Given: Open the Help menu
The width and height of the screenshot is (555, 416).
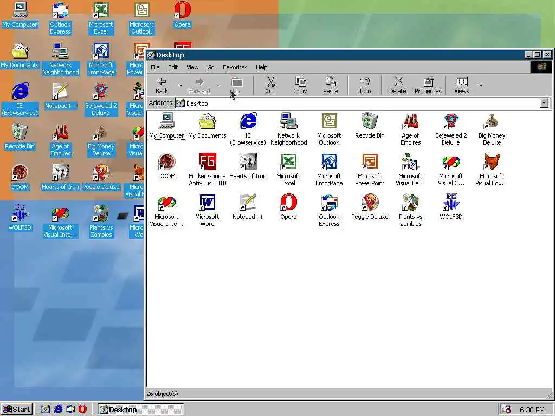Looking at the screenshot, I should pos(262,67).
